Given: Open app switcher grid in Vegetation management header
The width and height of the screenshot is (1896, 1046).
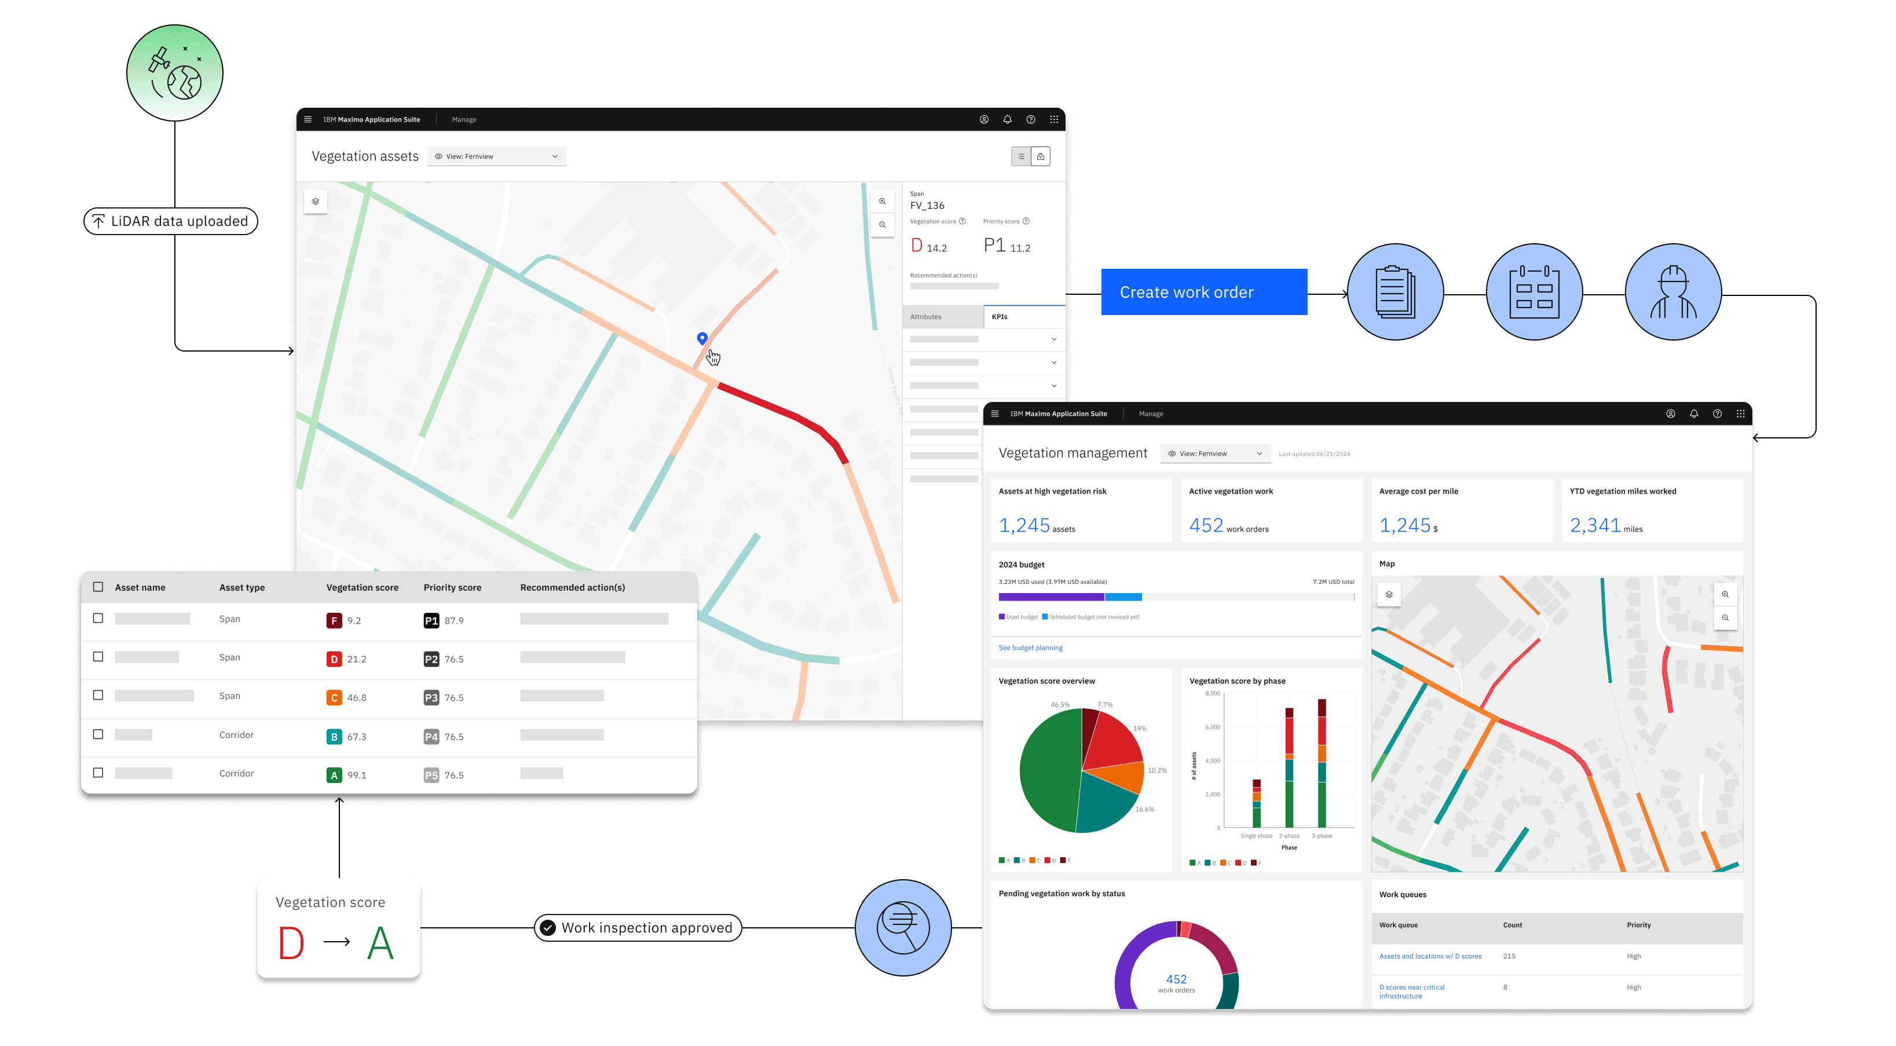Looking at the screenshot, I should point(1740,414).
